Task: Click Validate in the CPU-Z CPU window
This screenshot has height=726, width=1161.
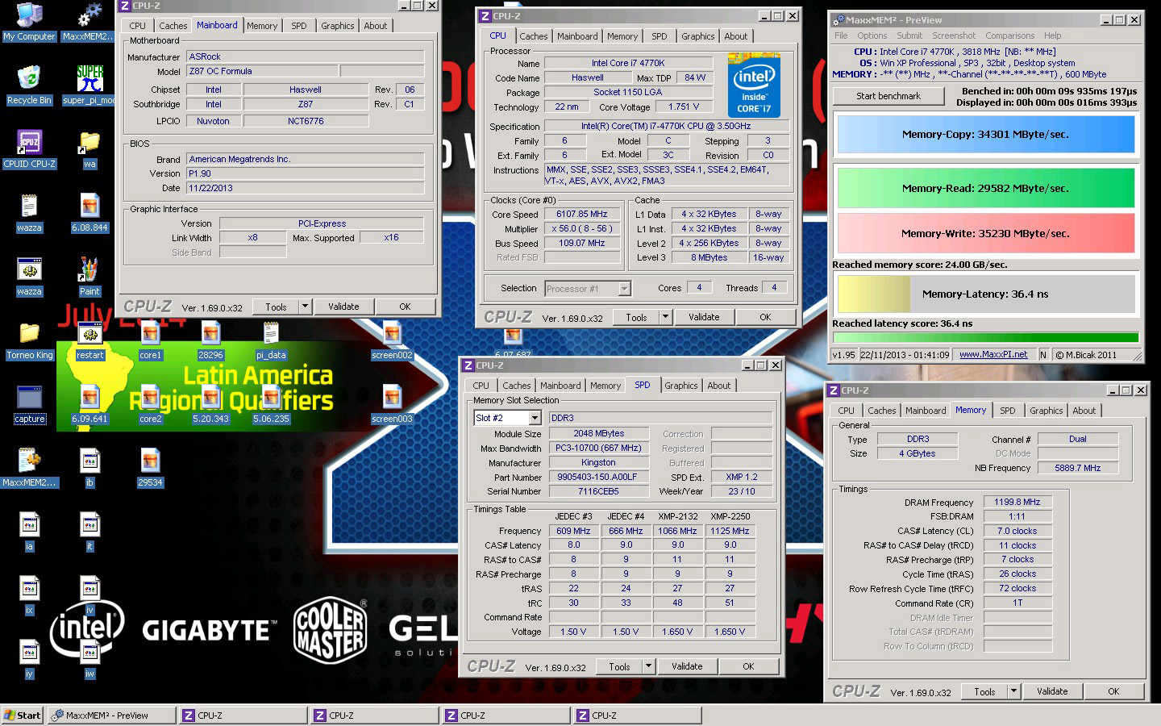Action: (x=704, y=317)
